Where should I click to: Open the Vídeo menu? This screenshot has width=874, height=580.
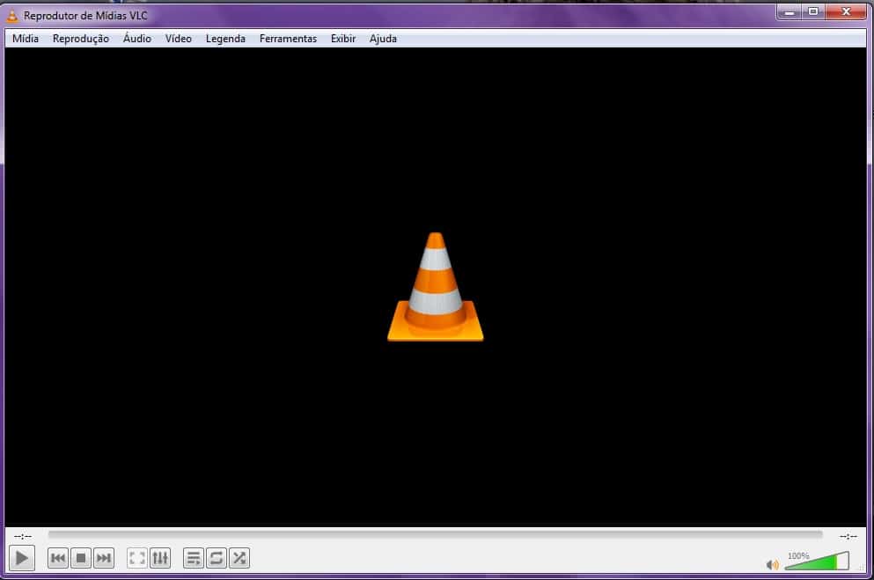(x=179, y=39)
